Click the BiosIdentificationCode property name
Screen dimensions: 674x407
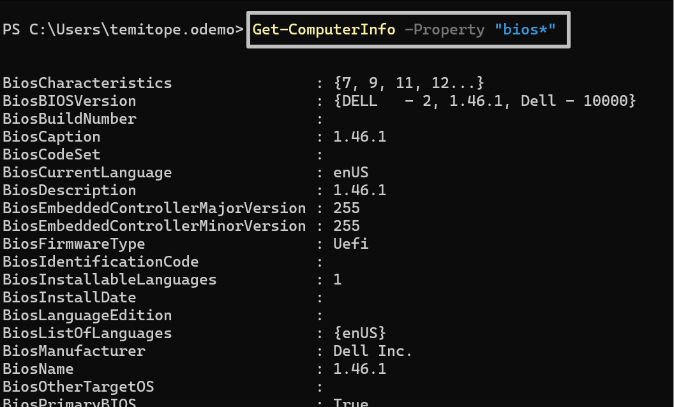click(x=101, y=262)
